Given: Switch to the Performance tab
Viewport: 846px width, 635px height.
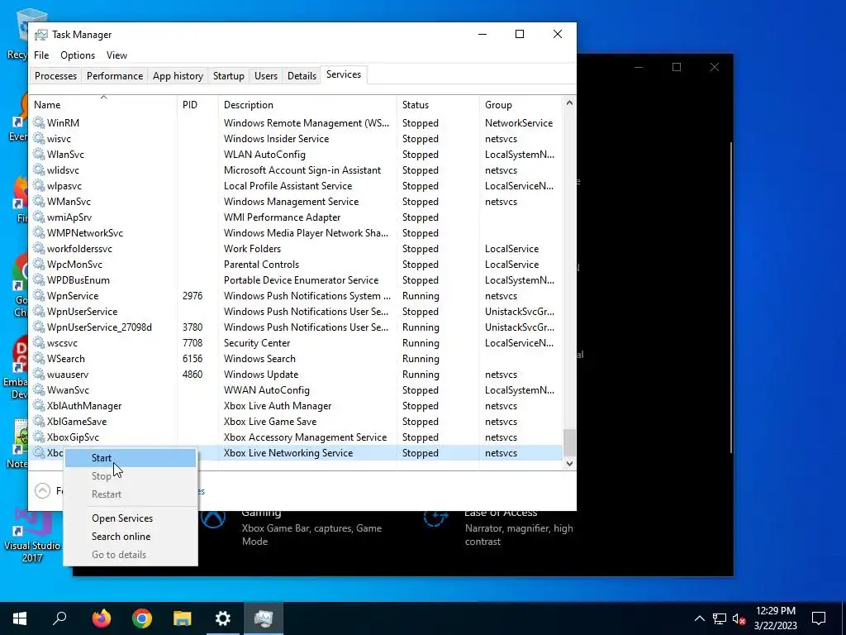Looking at the screenshot, I should (x=115, y=75).
